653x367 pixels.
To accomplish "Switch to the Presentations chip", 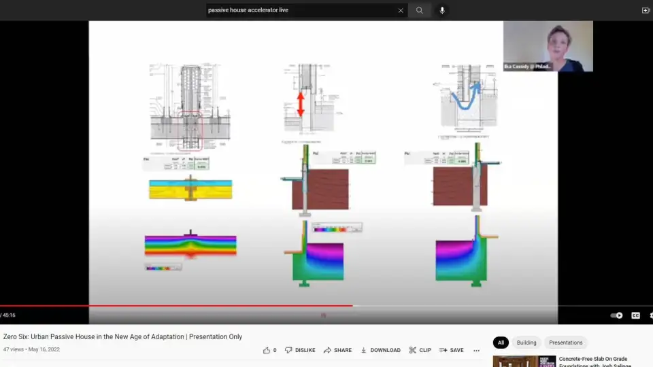I will pyautogui.click(x=565, y=343).
